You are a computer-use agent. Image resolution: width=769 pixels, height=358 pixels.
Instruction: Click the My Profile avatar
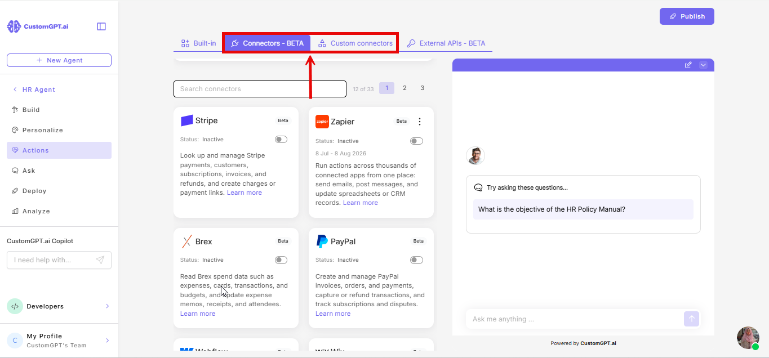click(15, 341)
